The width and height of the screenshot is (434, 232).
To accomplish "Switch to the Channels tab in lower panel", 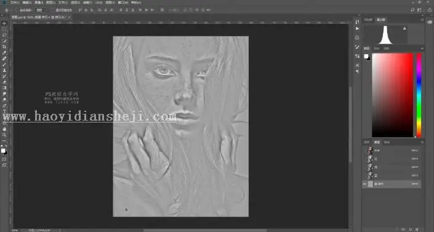I will (377, 142).
